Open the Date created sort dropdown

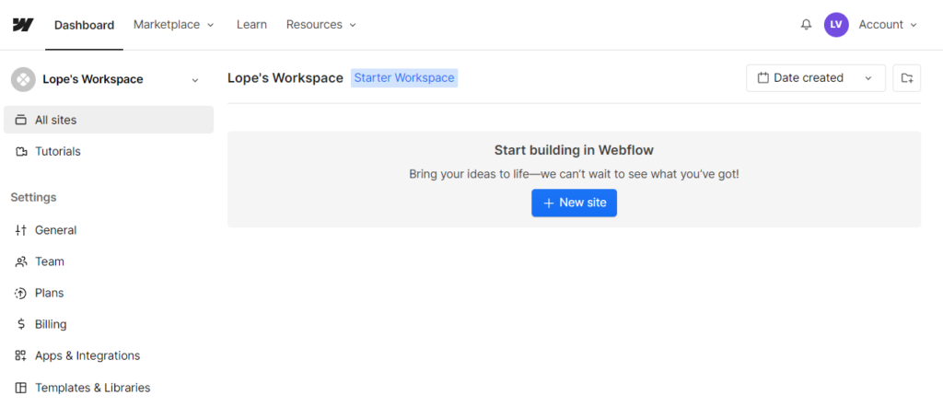point(815,78)
